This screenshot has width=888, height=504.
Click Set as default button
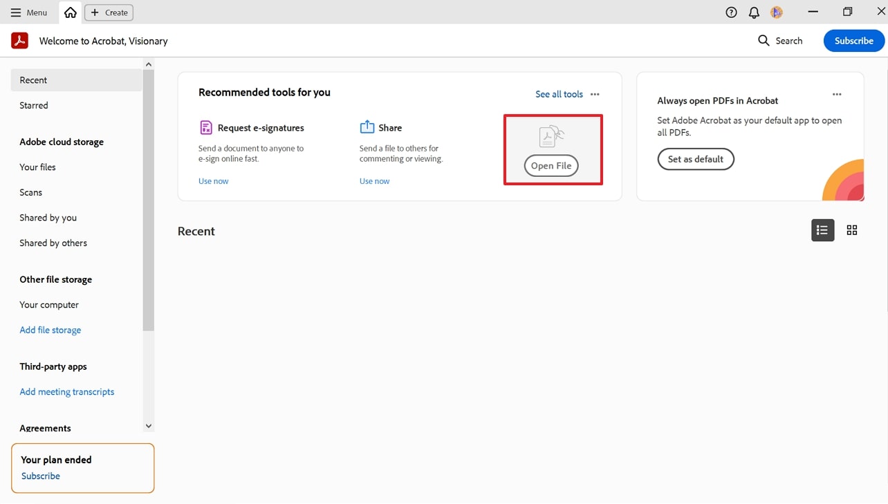(696, 159)
